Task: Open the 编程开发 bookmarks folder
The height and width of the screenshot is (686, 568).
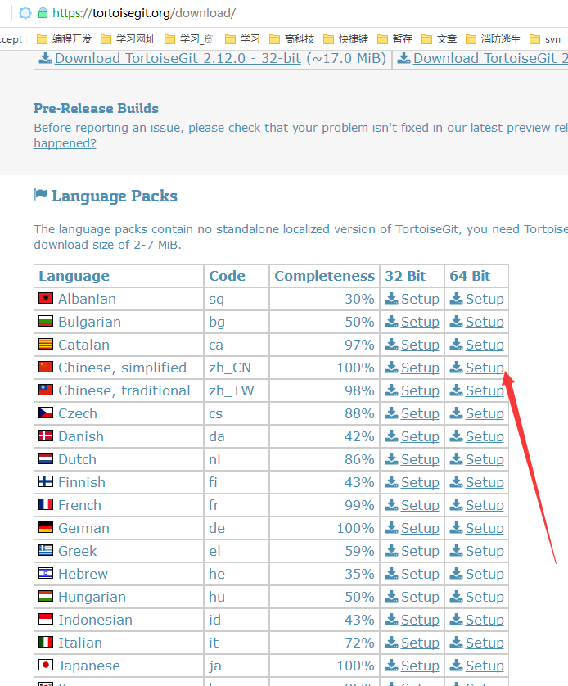Action: click(x=65, y=39)
